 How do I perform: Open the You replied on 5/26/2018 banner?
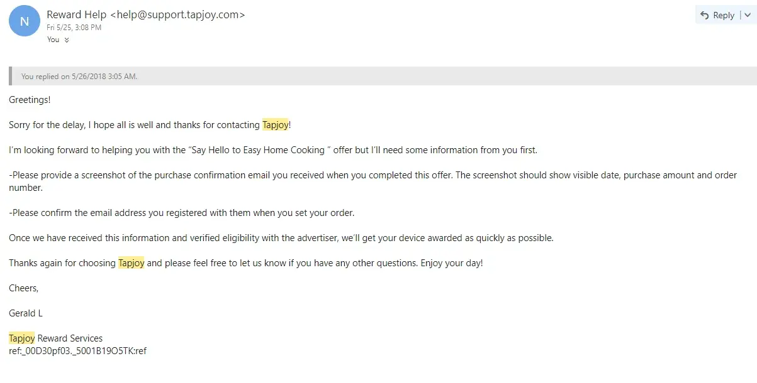tap(79, 77)
